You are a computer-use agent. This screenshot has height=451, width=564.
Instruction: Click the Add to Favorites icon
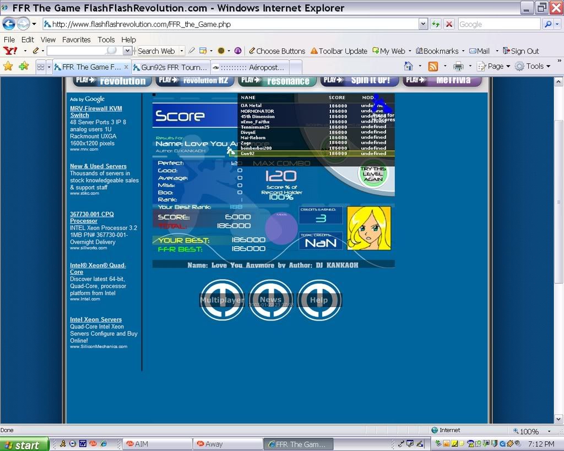[24, 67]
